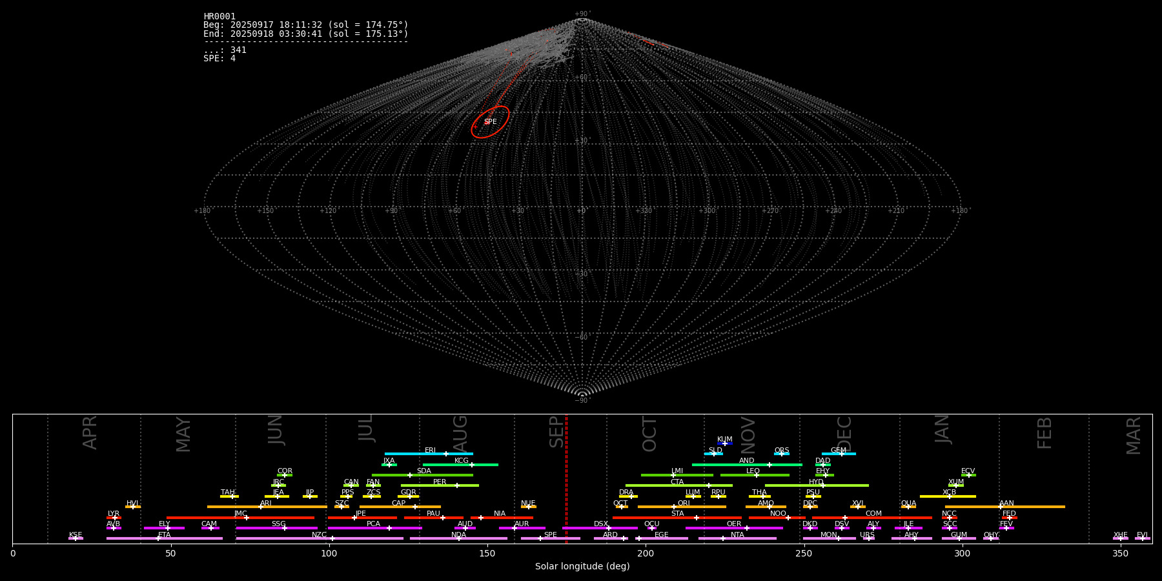Screen dimensions: 1162x581
Task: Click the NTA shower label
Action: [737, 535]
